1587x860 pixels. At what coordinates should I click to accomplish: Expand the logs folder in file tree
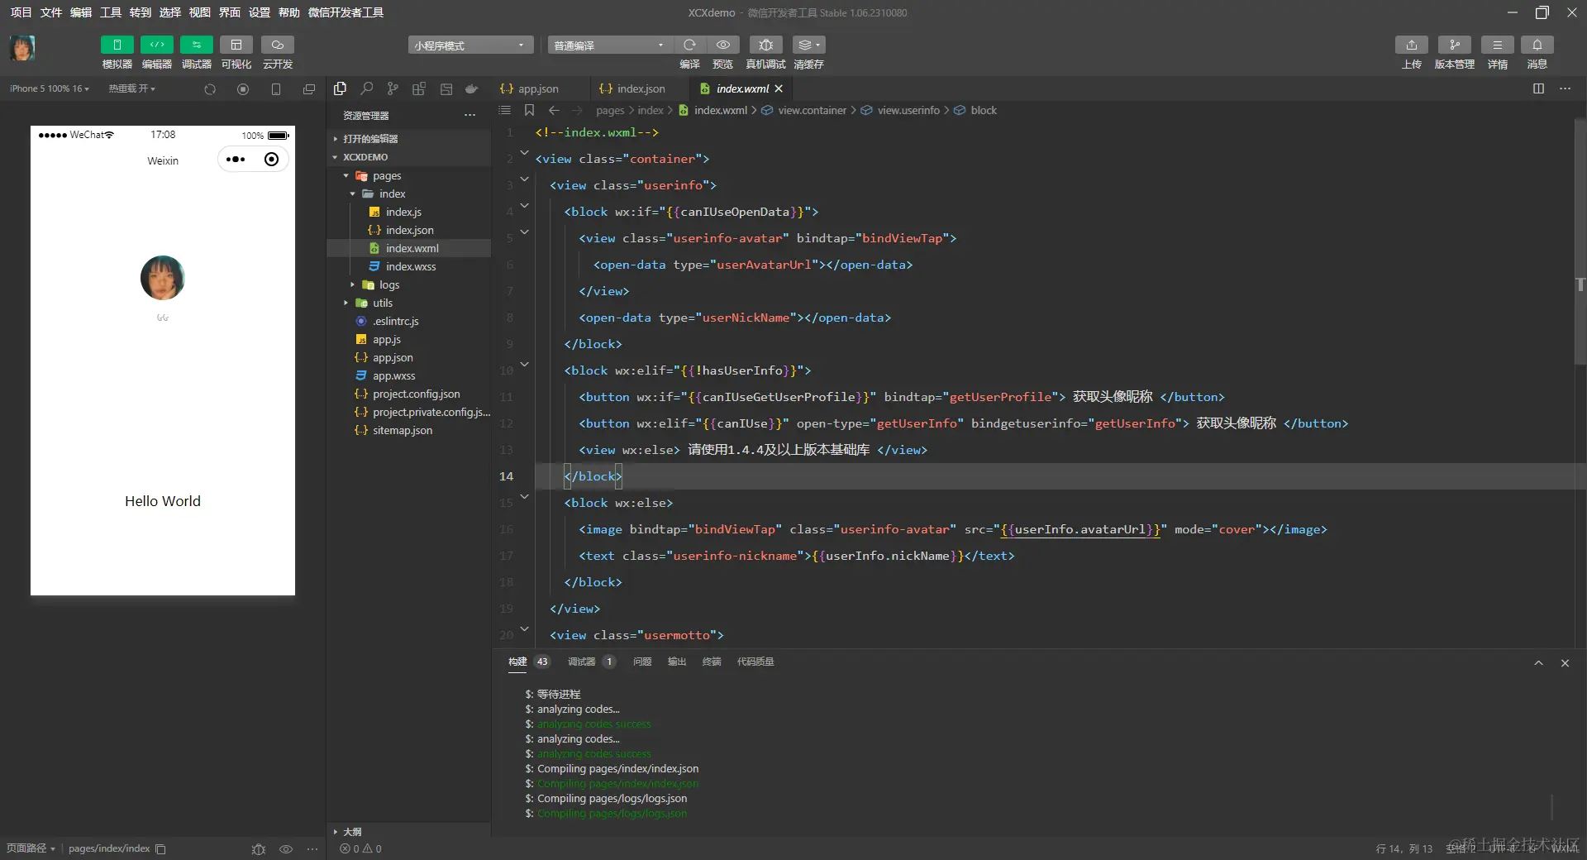click(388, 284)
